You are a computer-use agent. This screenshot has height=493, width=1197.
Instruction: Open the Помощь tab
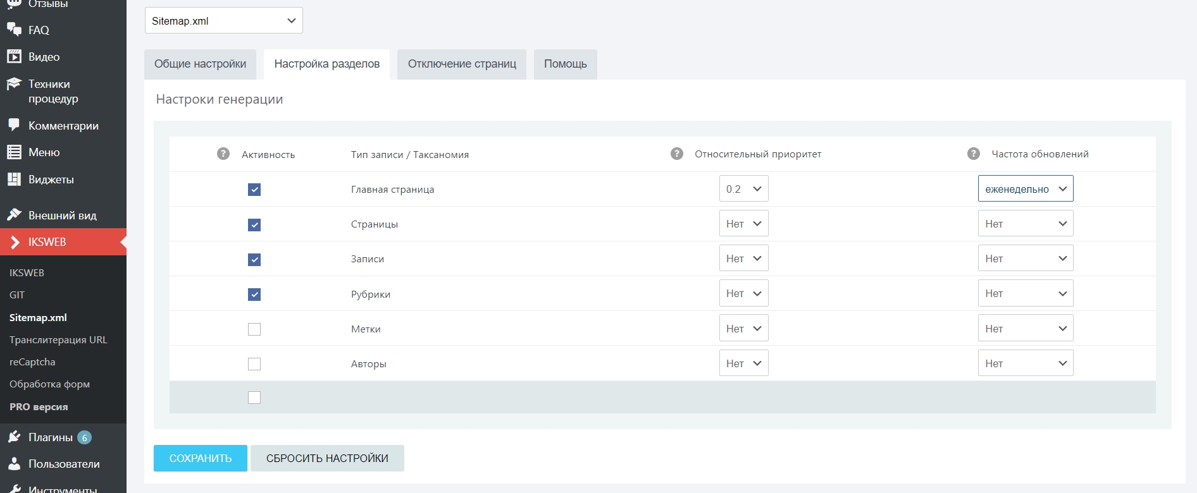tap(566, 64)
